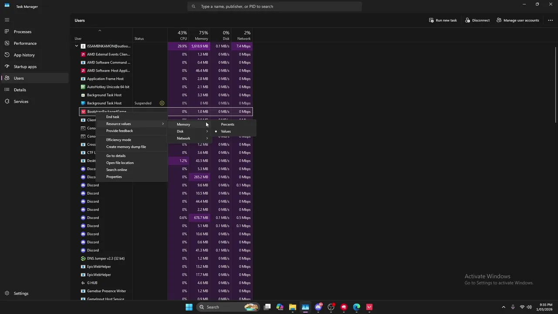Sort by the CPU column header

coord(178,35)
